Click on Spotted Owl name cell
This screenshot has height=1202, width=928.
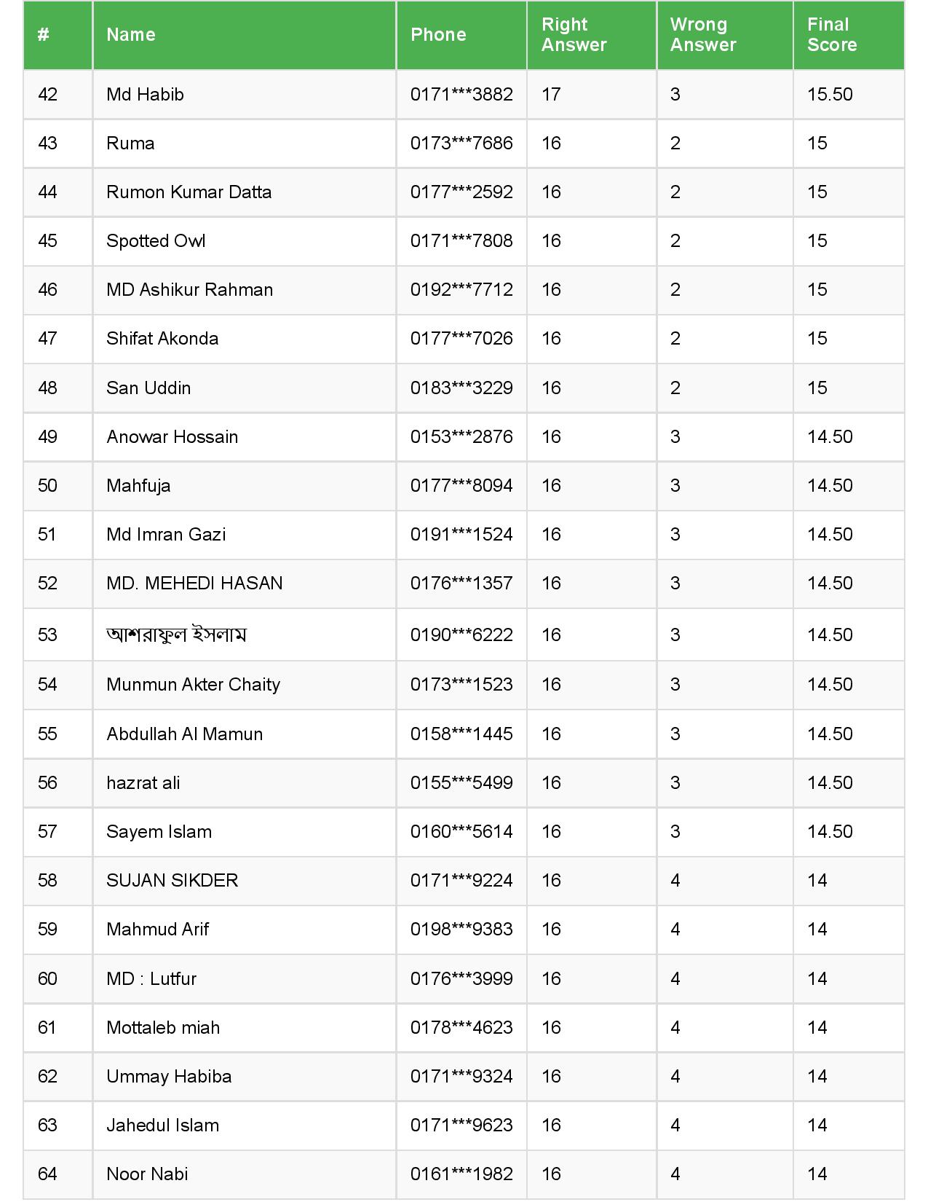[156, 241]
